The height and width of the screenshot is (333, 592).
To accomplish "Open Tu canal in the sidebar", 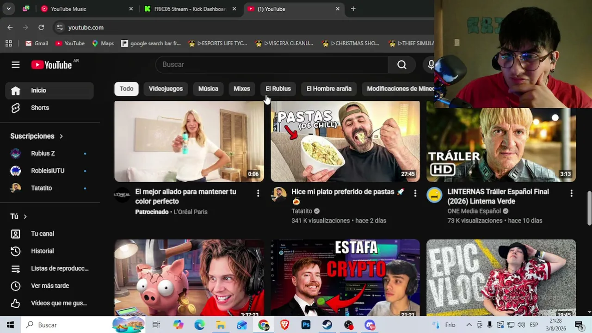I will click(49, 234).
